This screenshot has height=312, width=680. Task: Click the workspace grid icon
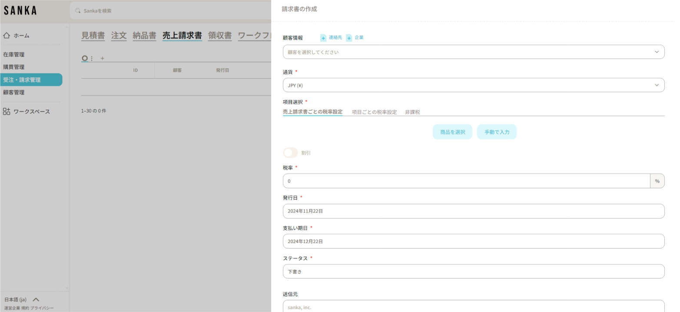[7, 112]
